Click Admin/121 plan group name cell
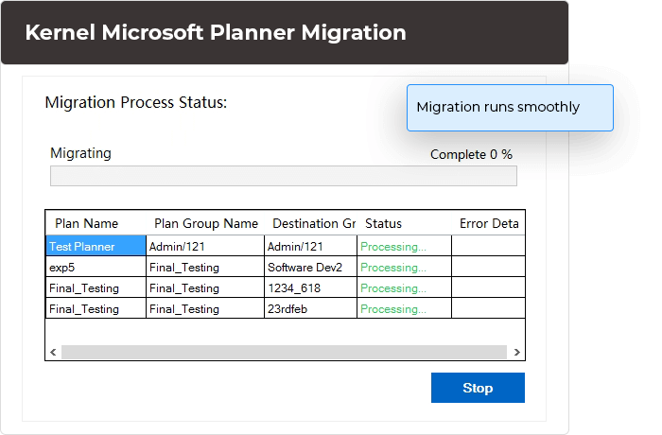 pos(205,246)
